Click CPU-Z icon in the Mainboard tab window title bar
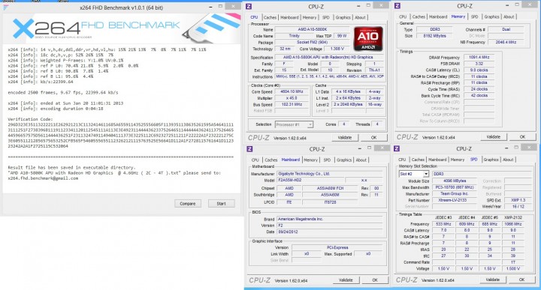The image size is (541, 290). [249, 149]
